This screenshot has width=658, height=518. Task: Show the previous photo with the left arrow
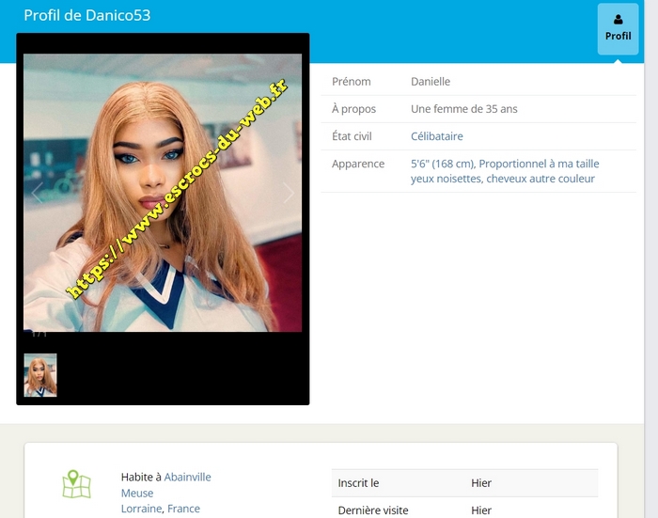[x=38, y=193]
